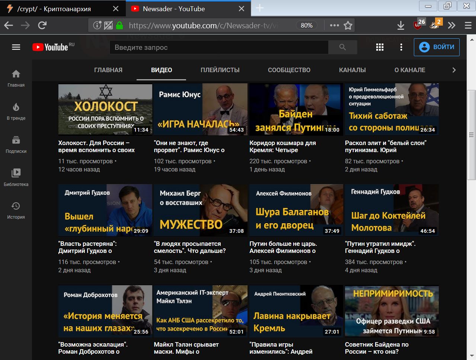Viewport: 476px width, 360px height.
Task: Open video title "Раскол элит и белый слон"
Action: click(386, 147)
